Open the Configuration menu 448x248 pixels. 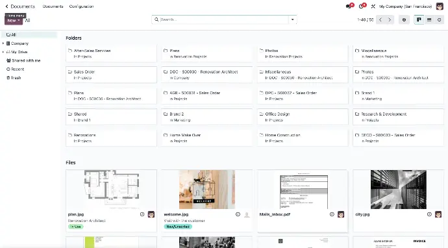pyautogui.click(x=81, y=6)
